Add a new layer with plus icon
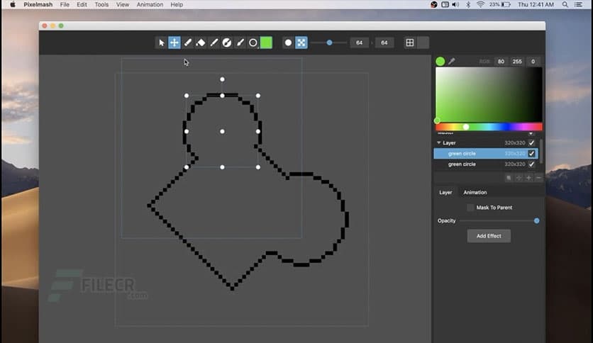Viewport: 593px width, 343px height. pyautogui.click(x=528, y=177)
